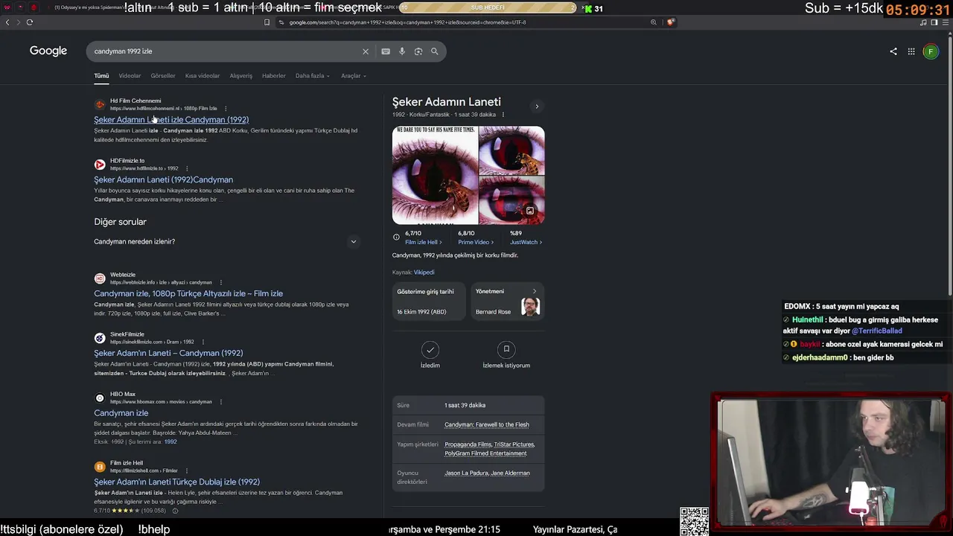Open more options for the SinekFilmizle result
Viewport: 953px width, 536px height.
(x=203, y=342)
